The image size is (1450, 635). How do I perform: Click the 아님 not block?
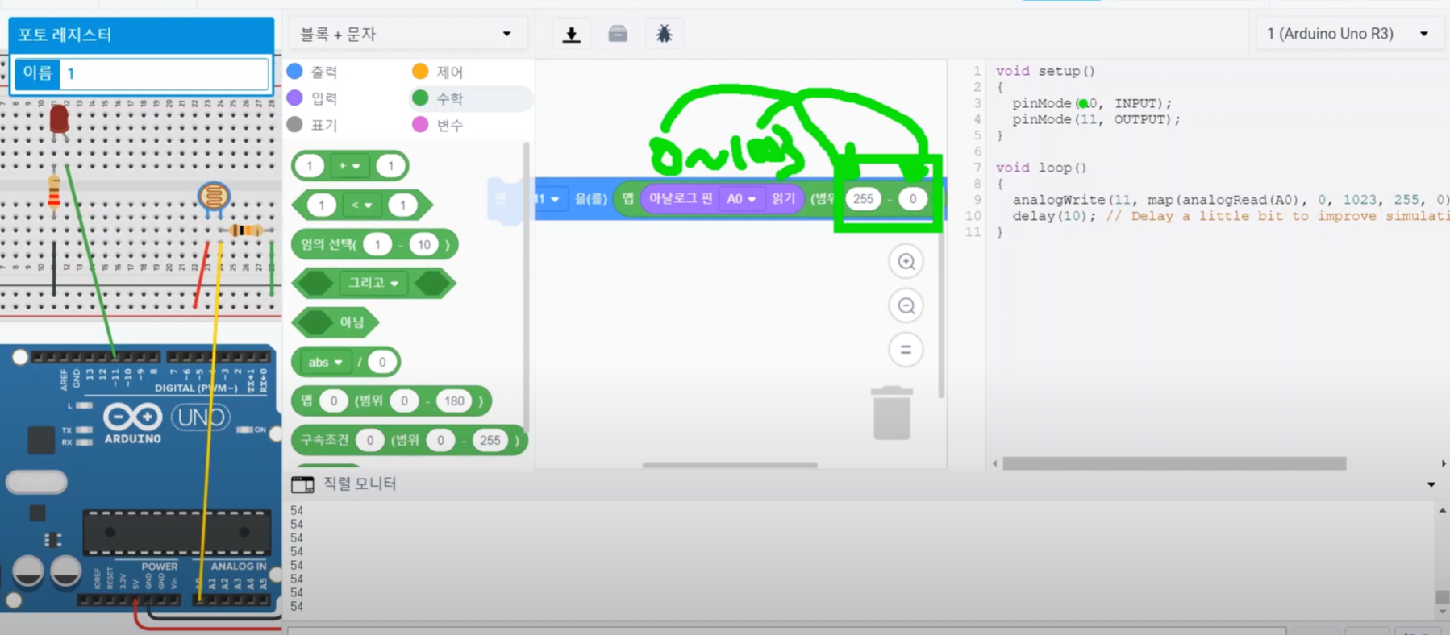[x=335, y=322]
